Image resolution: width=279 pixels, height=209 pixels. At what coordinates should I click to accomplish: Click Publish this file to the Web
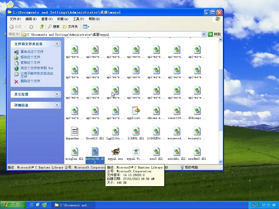tap(37, 68)
